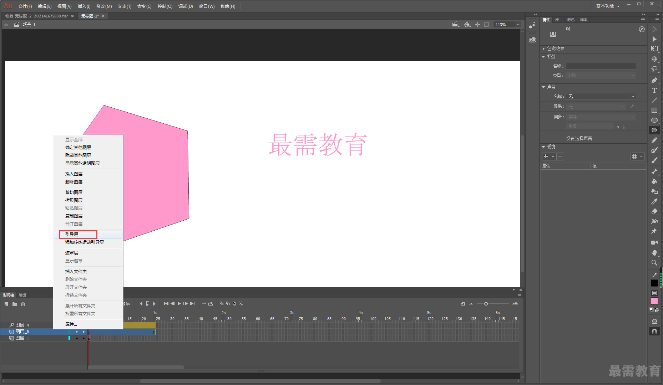Choose 引导层 in the context menu
663x385 pixels.
click(88, 234)
